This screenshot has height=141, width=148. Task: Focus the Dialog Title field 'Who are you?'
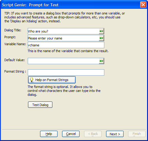point(63,31)
